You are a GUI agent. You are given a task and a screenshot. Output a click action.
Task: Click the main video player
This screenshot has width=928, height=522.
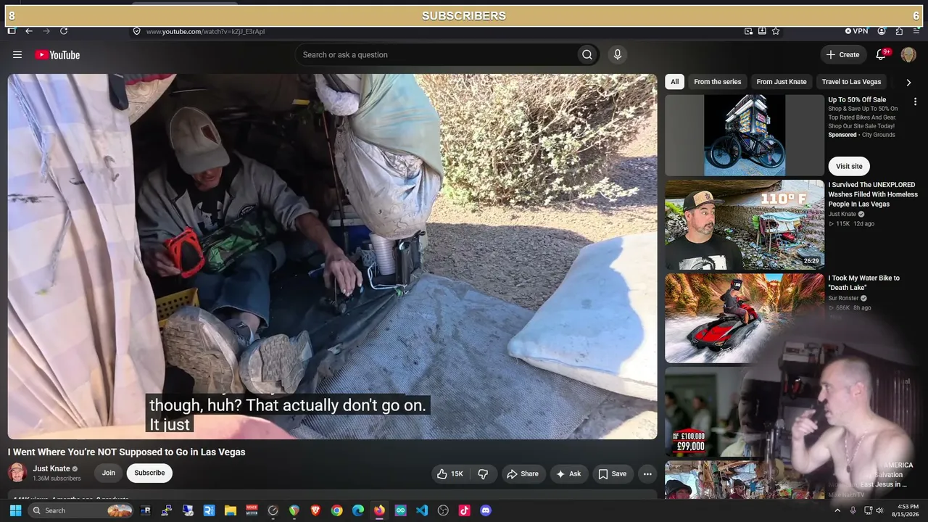coord(333,257)
